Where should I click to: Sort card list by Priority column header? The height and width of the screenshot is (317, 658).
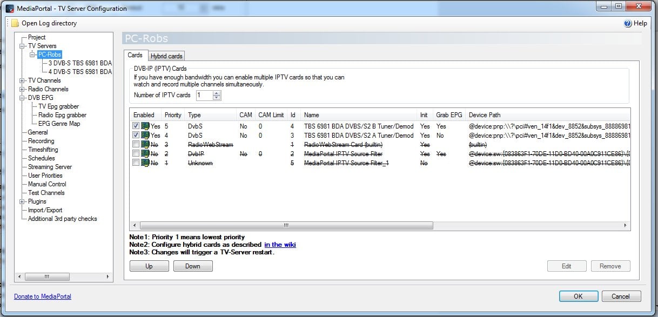173,115
